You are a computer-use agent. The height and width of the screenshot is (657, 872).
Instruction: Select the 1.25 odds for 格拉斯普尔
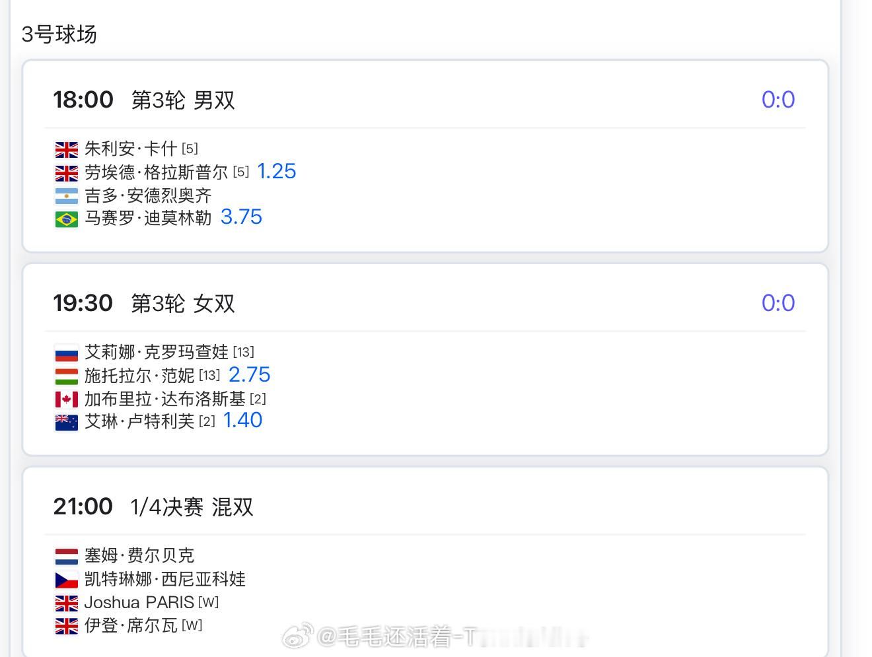pos(276,172)
